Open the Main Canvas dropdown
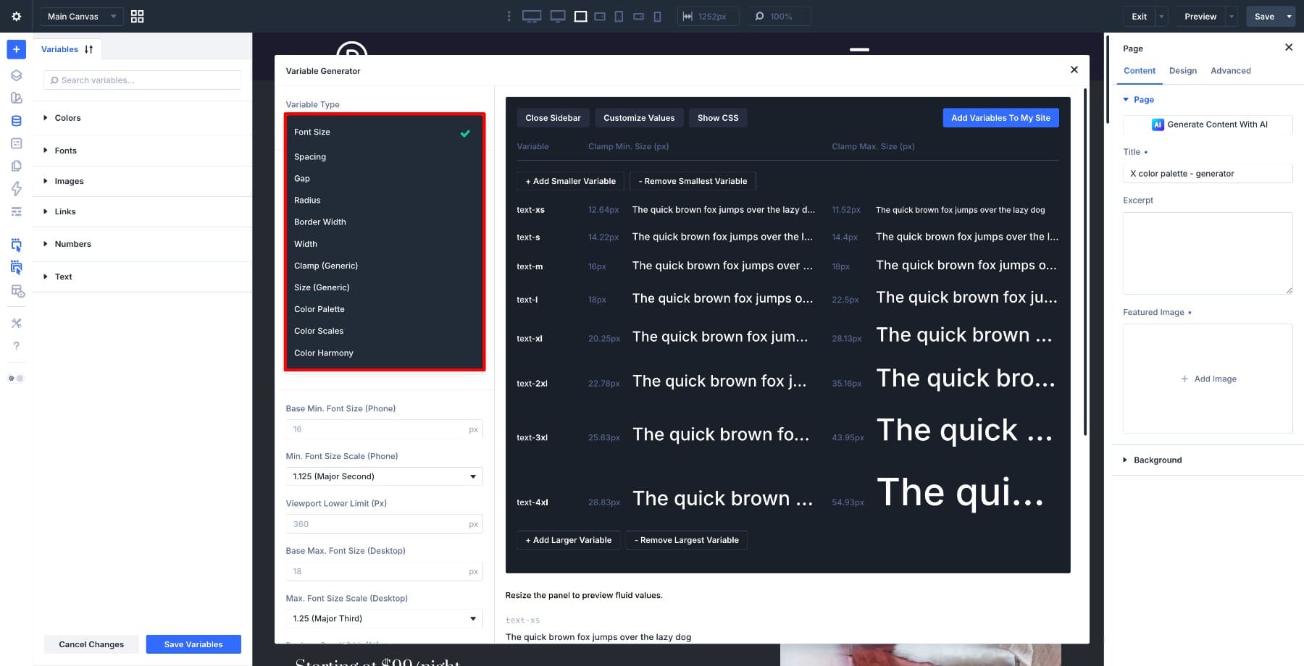 81,16
